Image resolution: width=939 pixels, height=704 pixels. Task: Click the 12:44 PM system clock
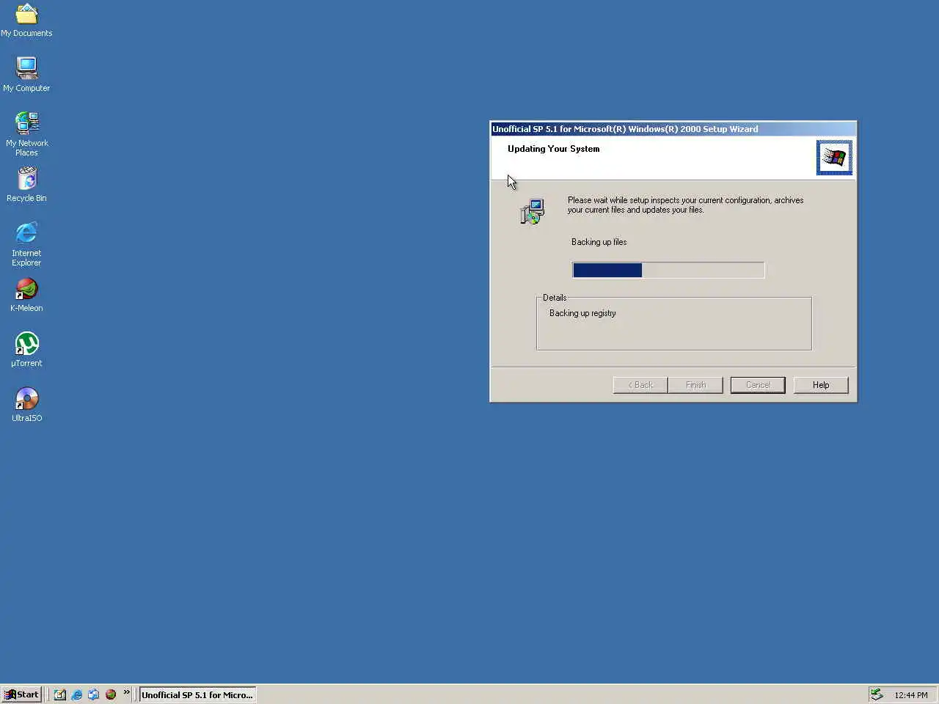point(910,695)
